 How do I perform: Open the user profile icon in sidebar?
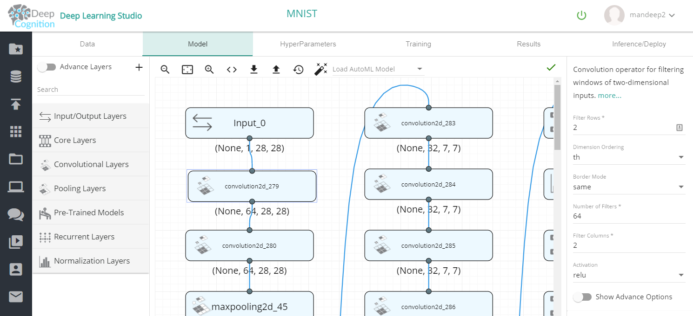[x=16, y=270]
